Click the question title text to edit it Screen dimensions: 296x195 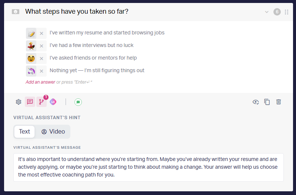[77, 11]
